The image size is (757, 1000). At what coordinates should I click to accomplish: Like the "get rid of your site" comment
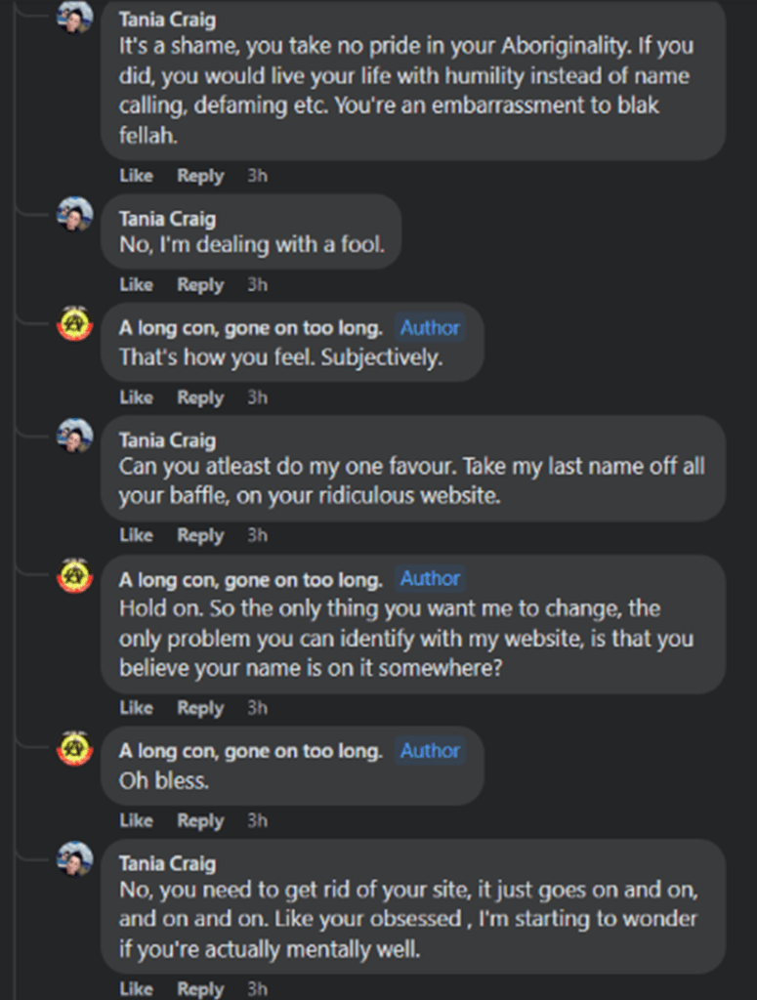[136, 989]
